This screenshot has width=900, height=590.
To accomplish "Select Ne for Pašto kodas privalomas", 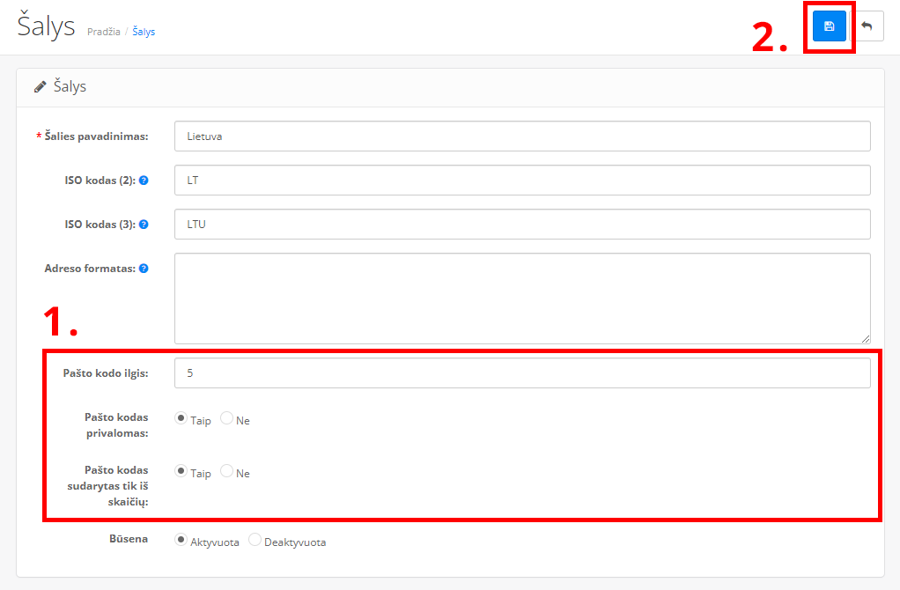I will pyautogui.click(x=226, y=419).
